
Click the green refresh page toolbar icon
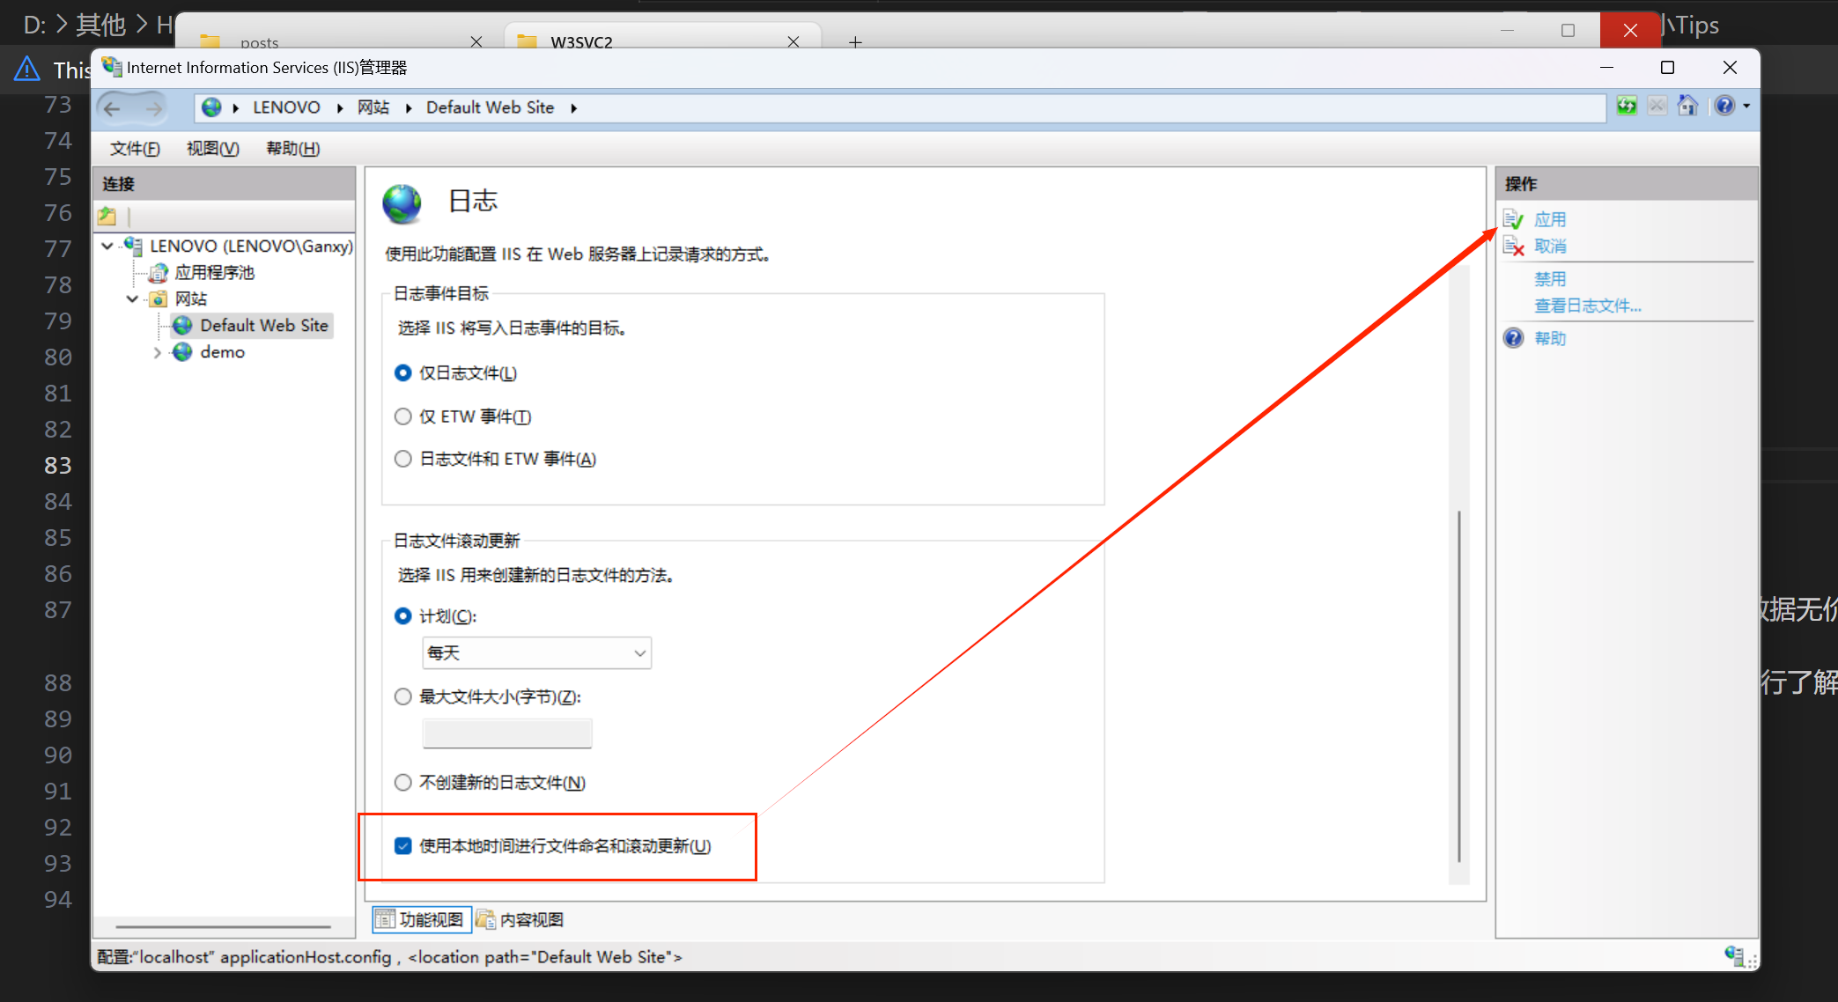[1627, 107]
